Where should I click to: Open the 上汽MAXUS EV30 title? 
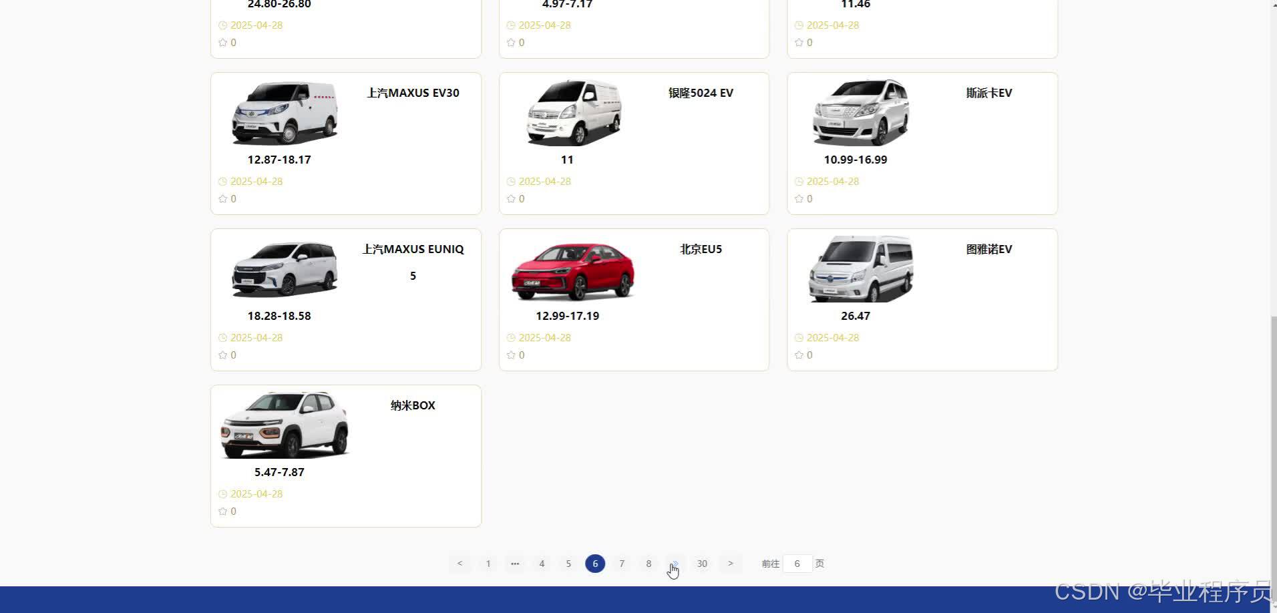point(413,93)
